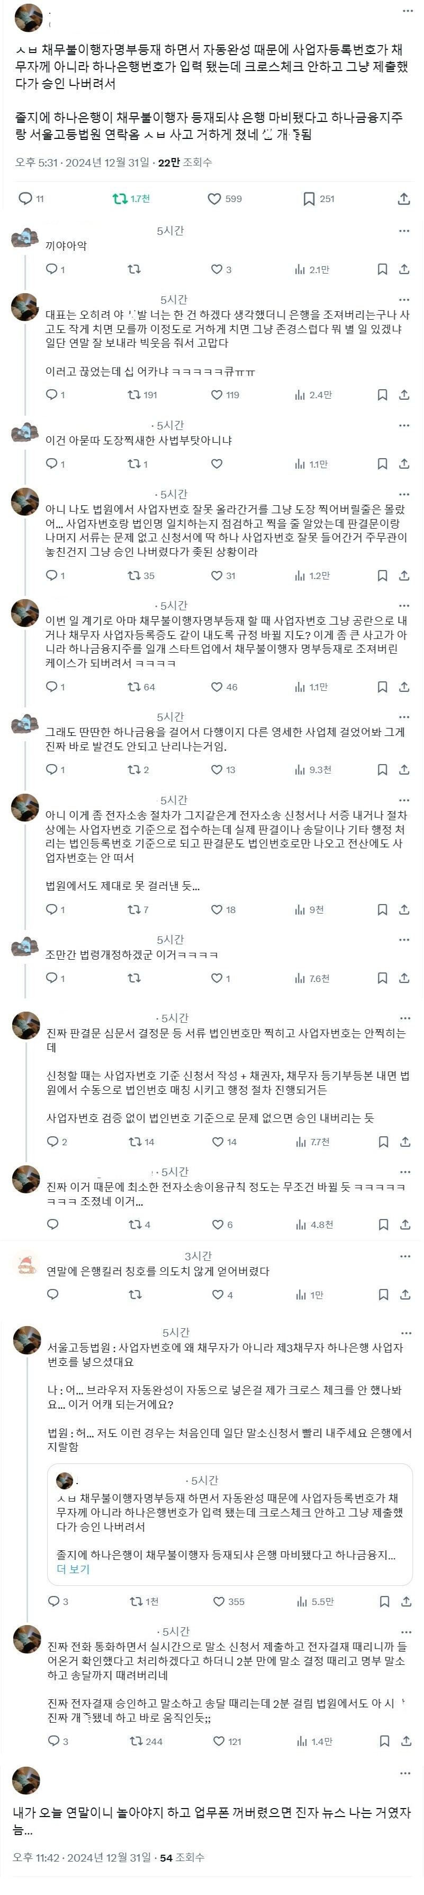The image size is (424, 1895).
Task: Repost the reply showing 191 reposts
Action: pos(134,395)
